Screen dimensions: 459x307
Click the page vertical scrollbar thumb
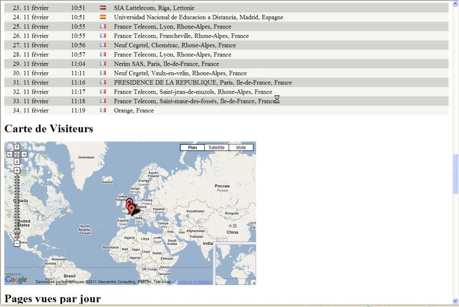(455, 174)
